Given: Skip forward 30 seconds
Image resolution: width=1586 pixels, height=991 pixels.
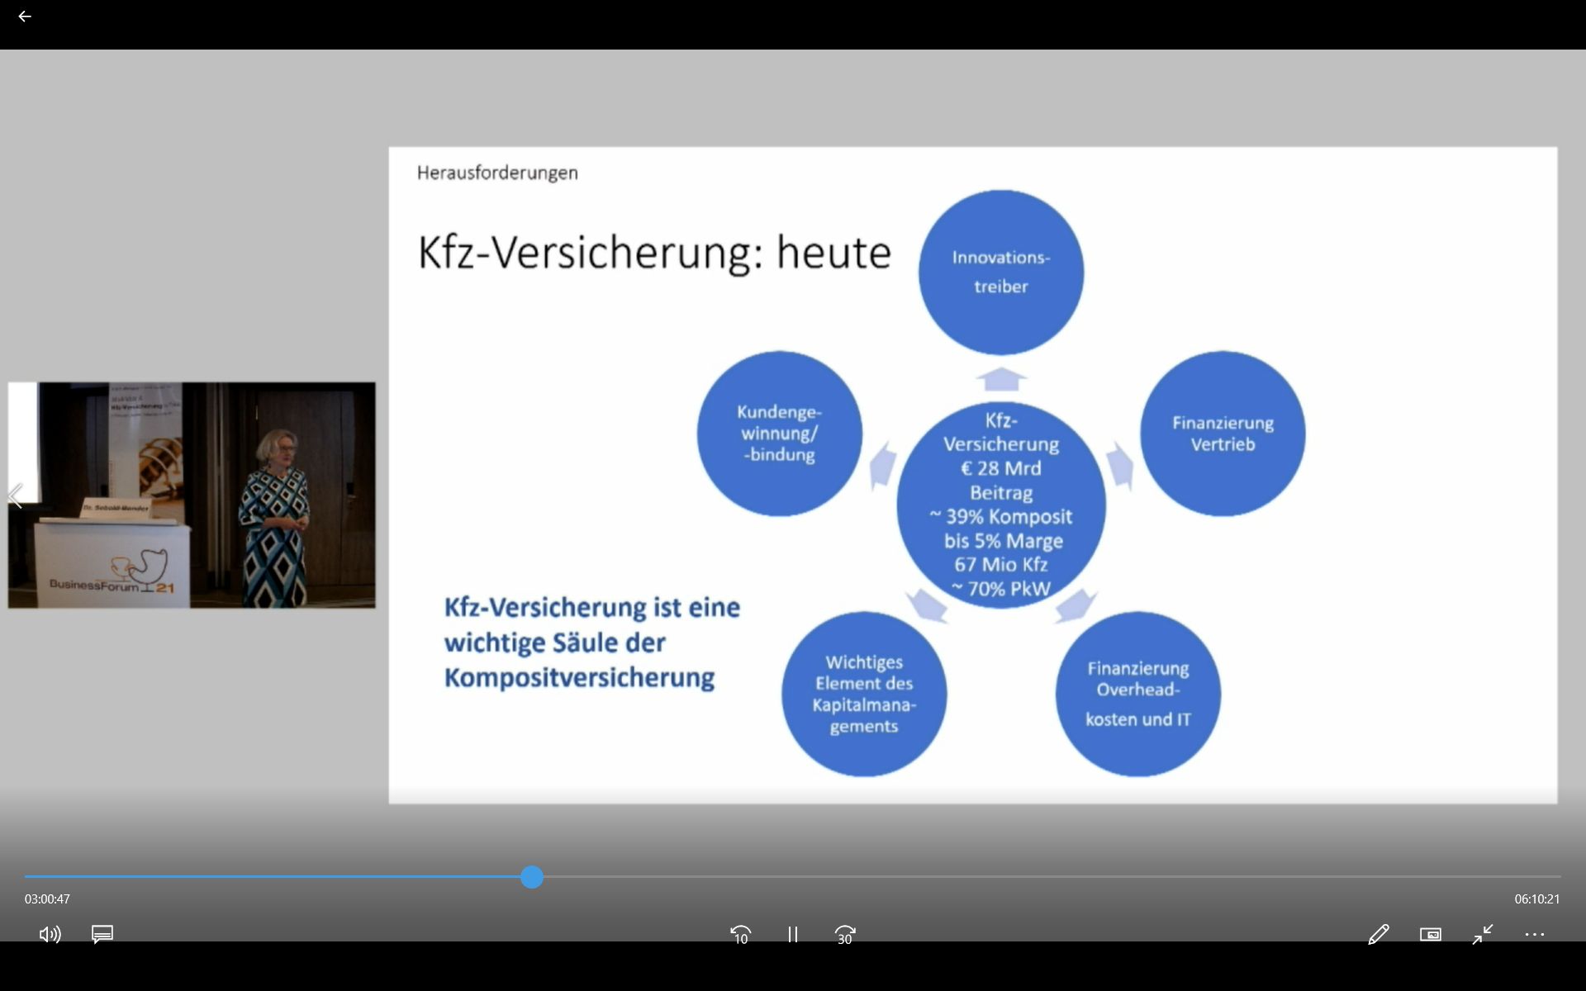Looking at the screenshot, I should (845, 934).
